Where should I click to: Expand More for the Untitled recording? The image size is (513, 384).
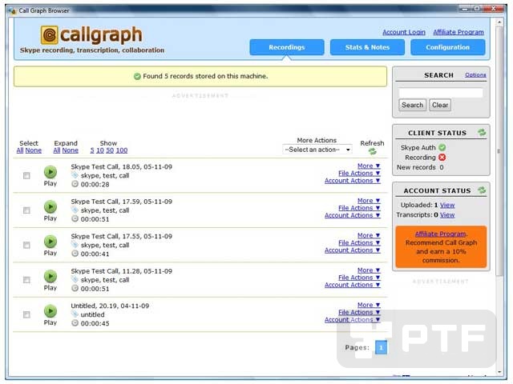(x=369, y=305)
